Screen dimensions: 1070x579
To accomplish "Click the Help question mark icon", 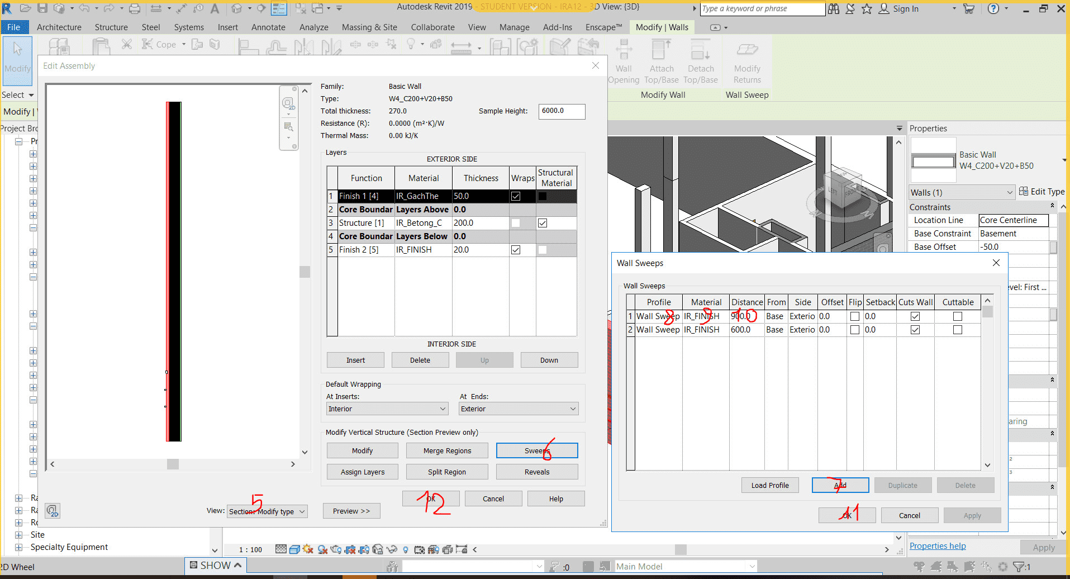I will click(993, 8).
